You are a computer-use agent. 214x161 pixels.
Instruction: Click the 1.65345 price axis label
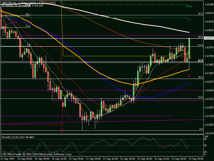pyautogui.click(x=209, y=4)
